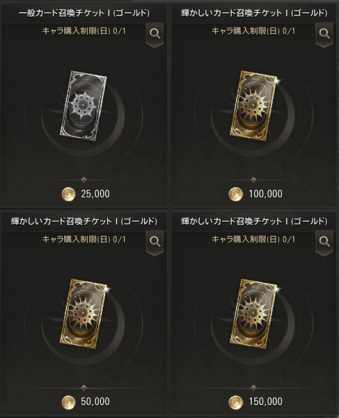Select the silver 一般カード召喚チケット card image
Image resolution: width=339 pixels, height=418 pixels.
83,105
